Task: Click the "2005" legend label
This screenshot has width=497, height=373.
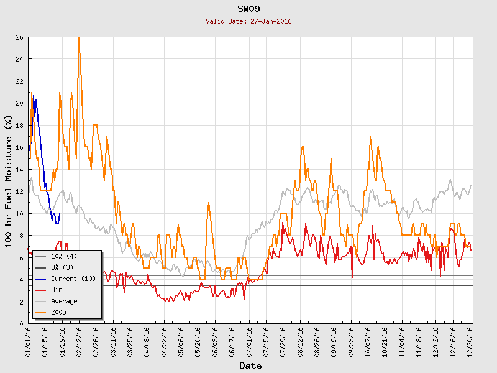Action: click(x=58, y=312)
